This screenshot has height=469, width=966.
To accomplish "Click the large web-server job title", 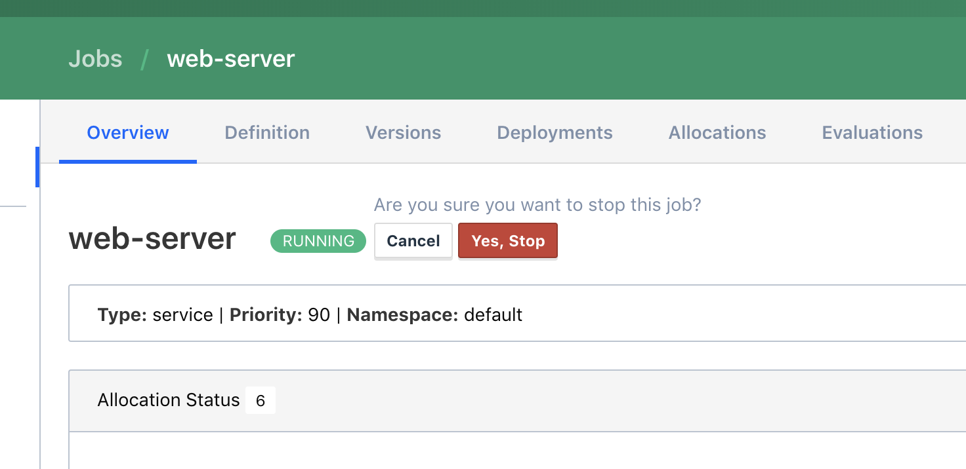I will click(x=152, y=239).
